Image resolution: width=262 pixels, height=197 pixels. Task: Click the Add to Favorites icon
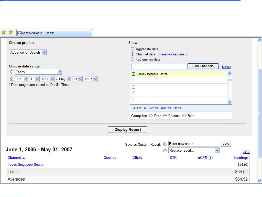point(11,32)
